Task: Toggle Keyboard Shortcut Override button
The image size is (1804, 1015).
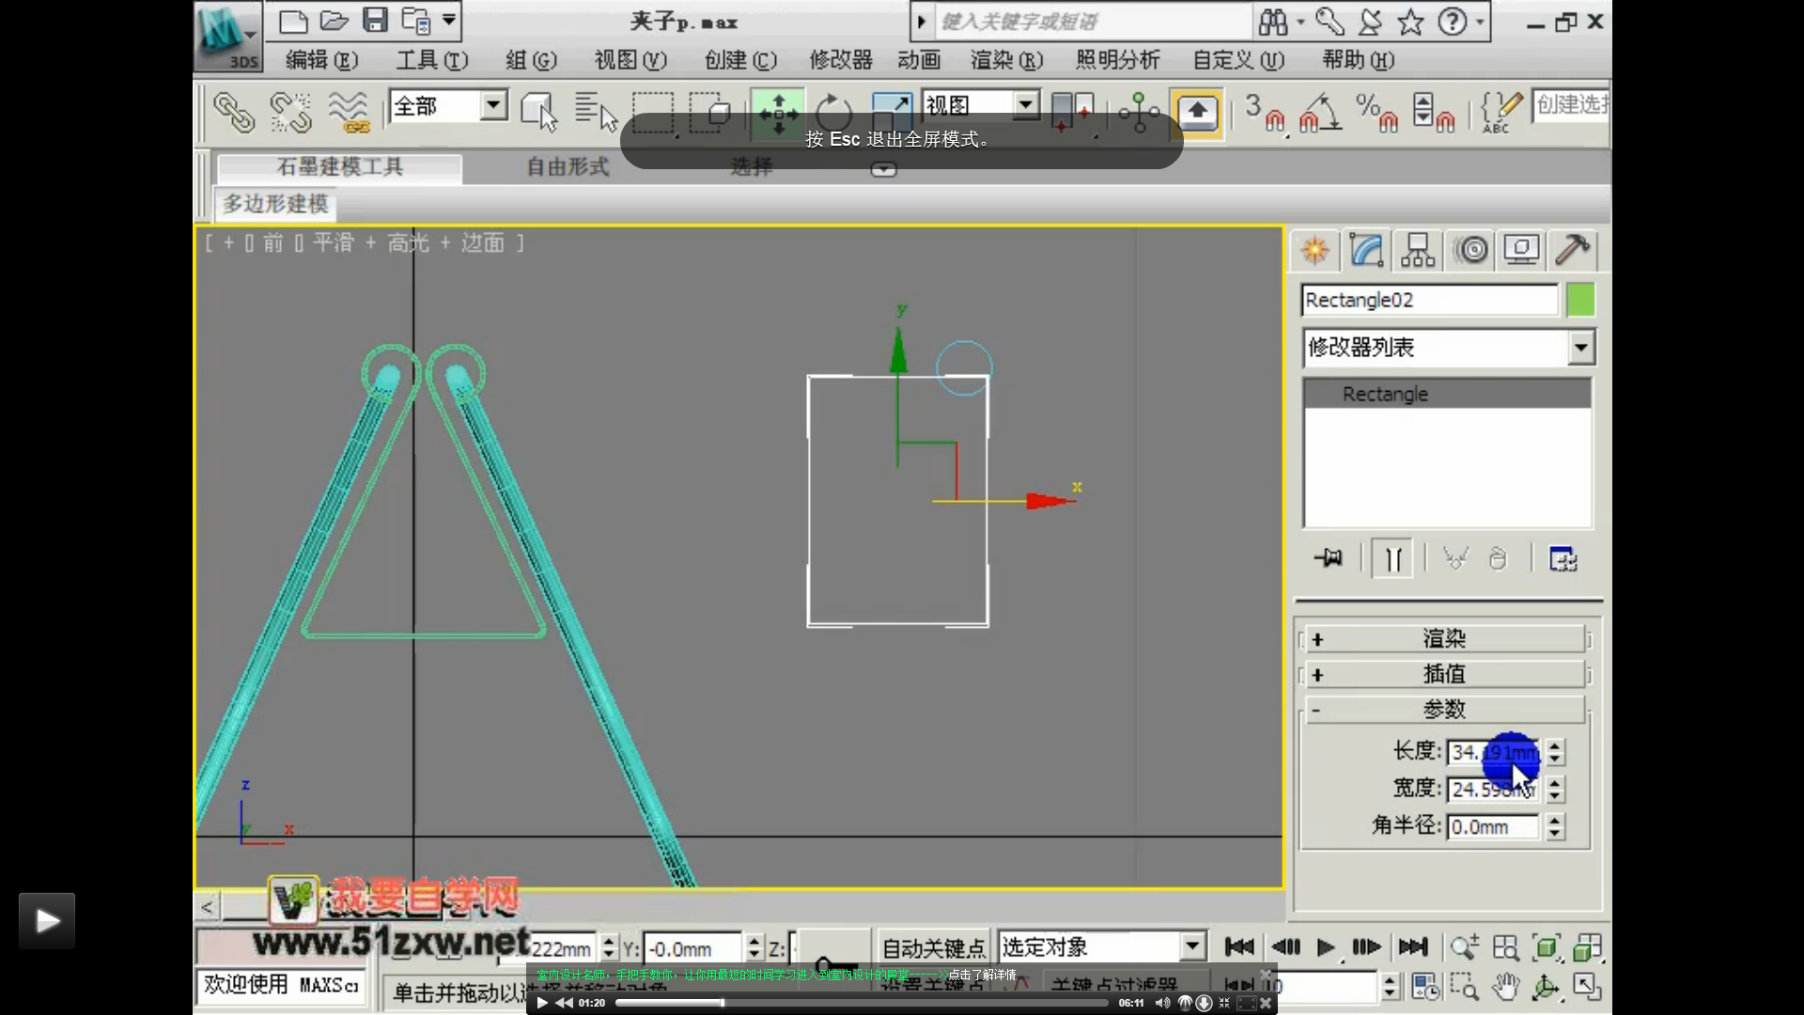Action: 1197,113
